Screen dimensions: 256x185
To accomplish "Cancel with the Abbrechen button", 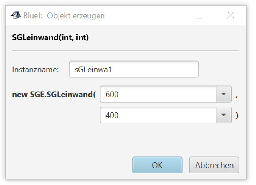I will tap(214, 165).
